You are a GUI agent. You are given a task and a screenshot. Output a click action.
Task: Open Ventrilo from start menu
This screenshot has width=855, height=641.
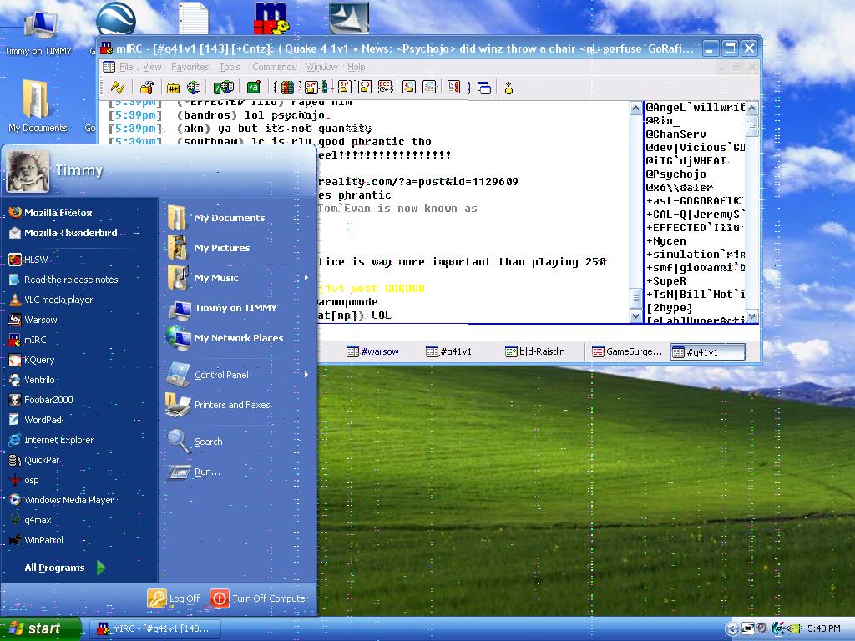tap(32, 380)
